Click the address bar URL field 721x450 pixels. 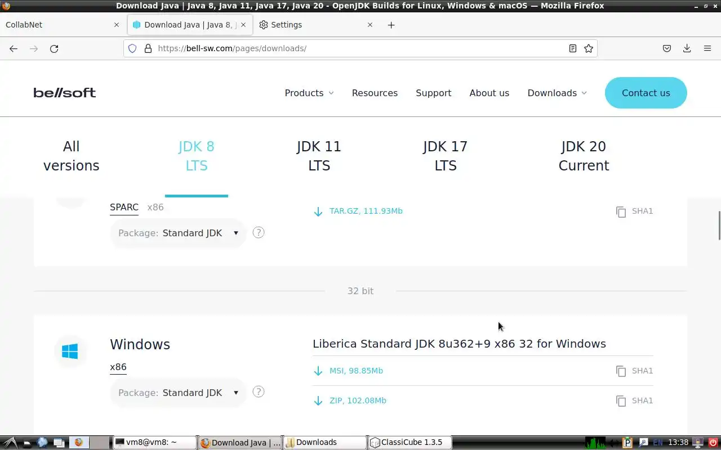pyautogui.click(x=360, y=48)
